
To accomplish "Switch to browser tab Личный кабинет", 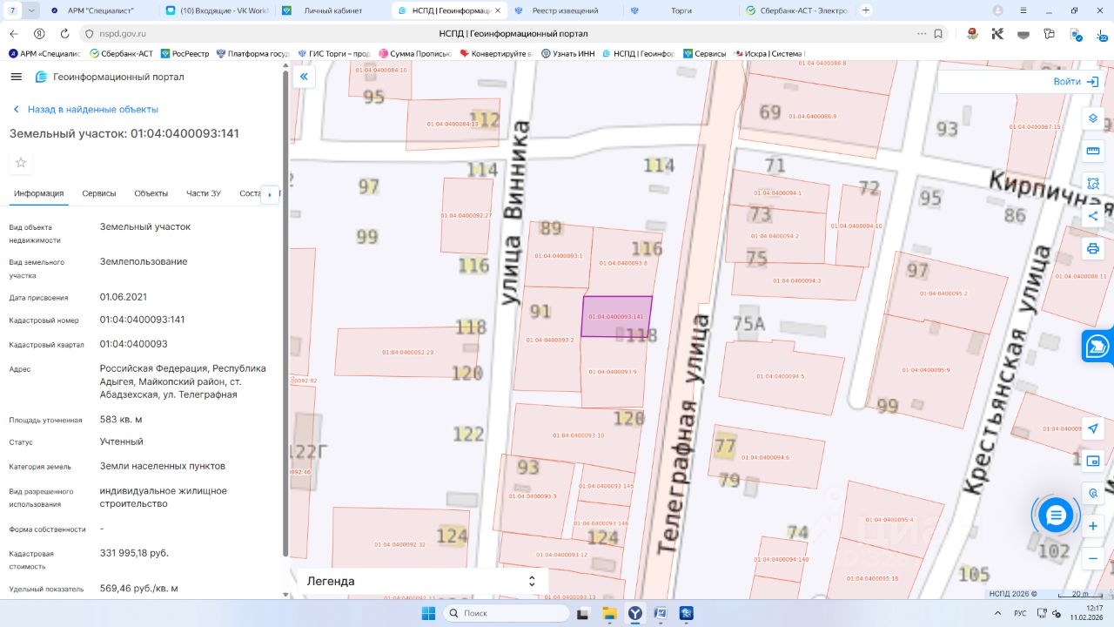I will (334, 10).
